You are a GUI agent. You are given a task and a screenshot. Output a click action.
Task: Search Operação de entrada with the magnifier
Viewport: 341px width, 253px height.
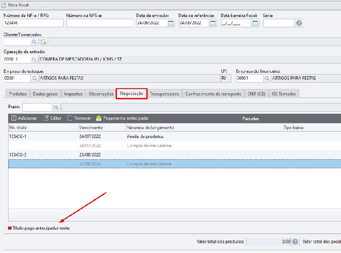34,59
